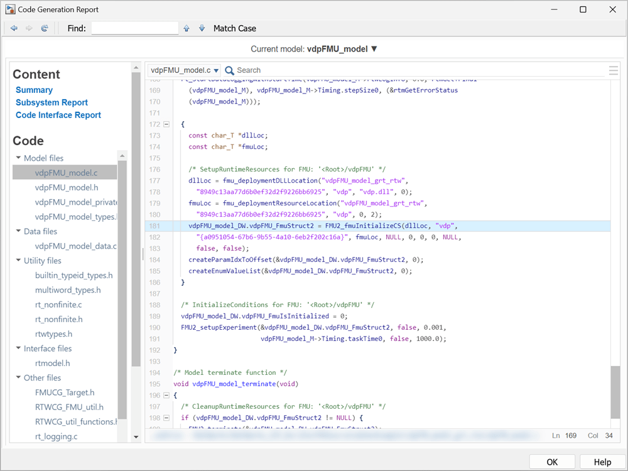Click the forward navigation arrow icon
The width and height of the screenshot is (628, 471).
click(x=29, y=28)
